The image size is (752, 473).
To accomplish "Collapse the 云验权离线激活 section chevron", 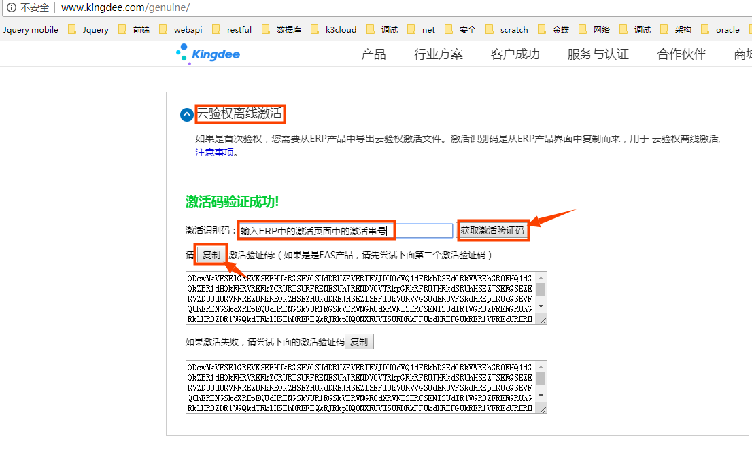I will point(186,115).
